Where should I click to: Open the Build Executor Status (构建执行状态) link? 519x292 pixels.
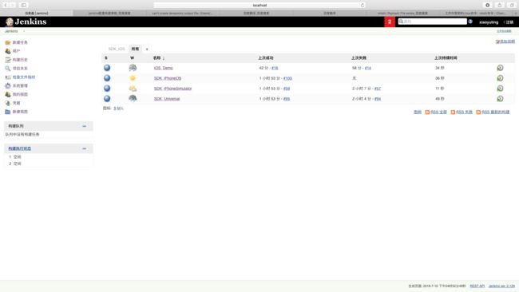coord(19,148)
